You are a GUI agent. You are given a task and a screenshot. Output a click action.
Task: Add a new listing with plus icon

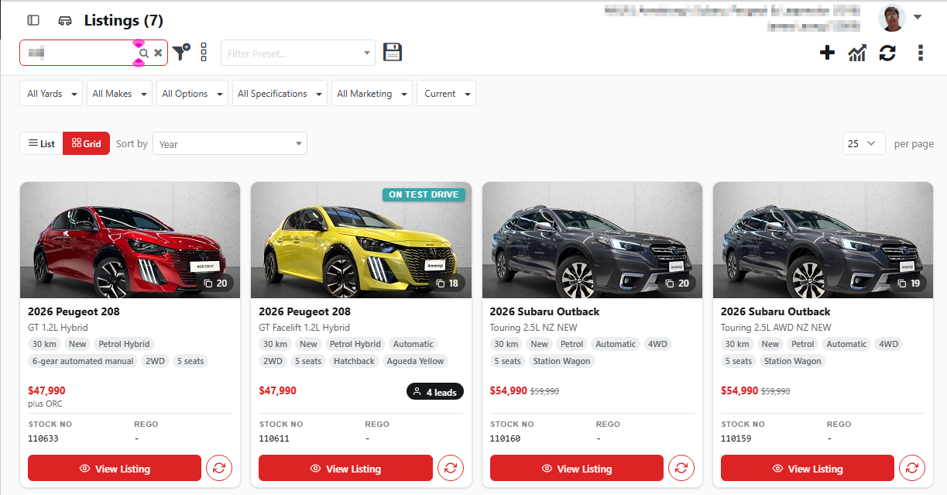827,53
